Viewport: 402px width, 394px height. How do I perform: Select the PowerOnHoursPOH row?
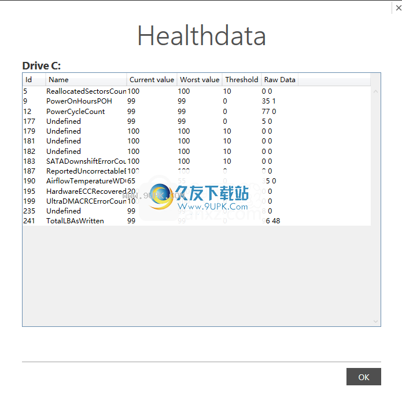tap(197, 101)
